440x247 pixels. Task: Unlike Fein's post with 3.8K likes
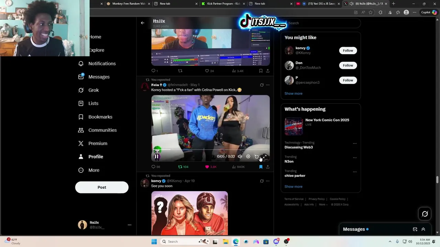[x=211, y=167]
